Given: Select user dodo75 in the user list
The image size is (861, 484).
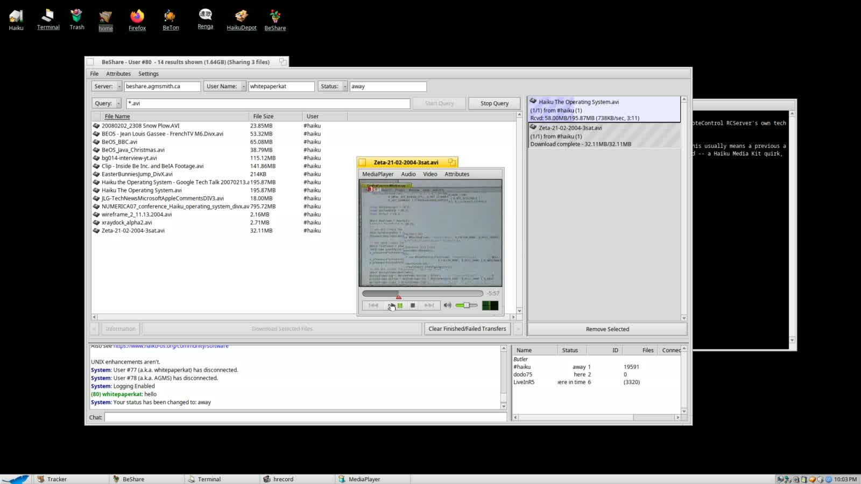Looking at the screenshot, I should 523,374.
